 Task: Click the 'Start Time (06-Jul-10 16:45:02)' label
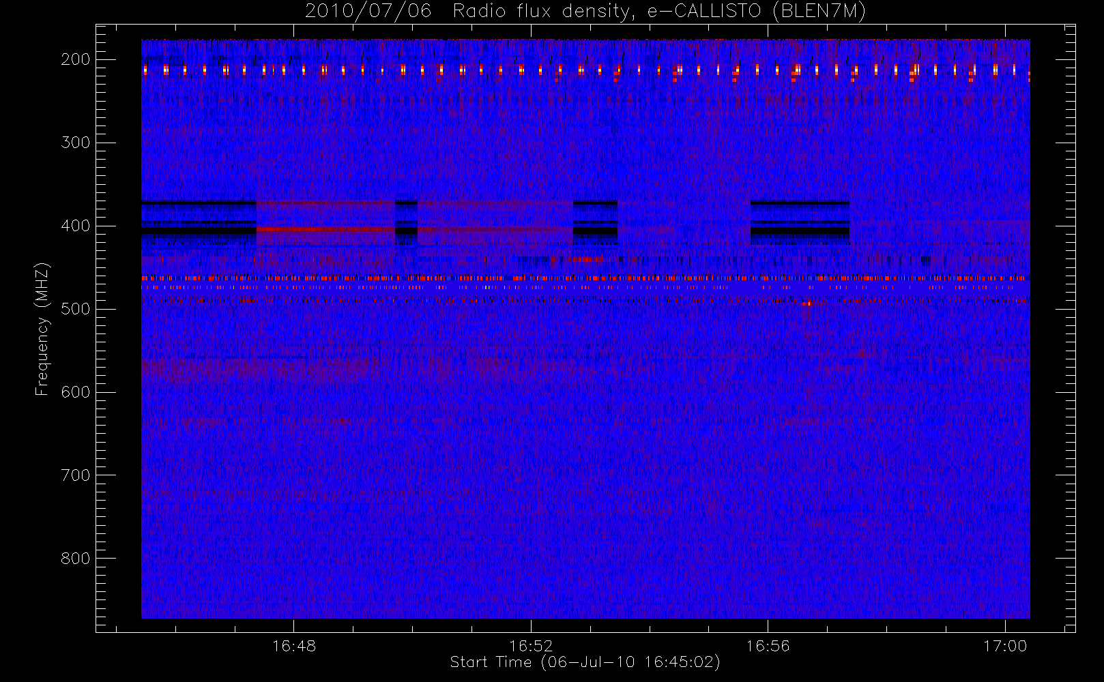(585, 662)
